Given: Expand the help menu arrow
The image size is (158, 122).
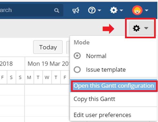Looking at the screenshot, I should point(100,10).
